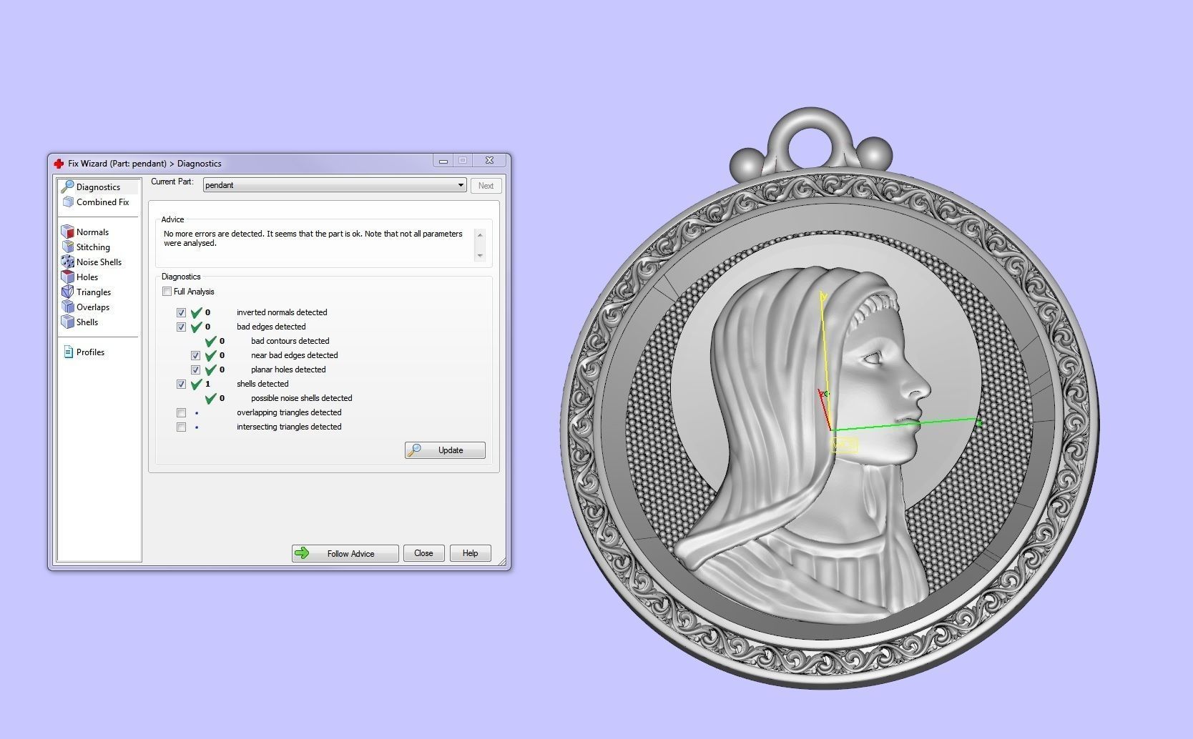Uncheck shells detected checkbox
The height and width of the screenshot is (739, 1193).
(181, 384)
